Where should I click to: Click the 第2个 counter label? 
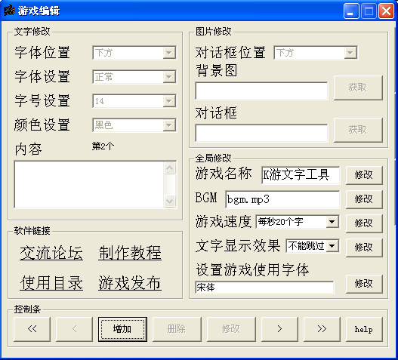pos(103,146)
